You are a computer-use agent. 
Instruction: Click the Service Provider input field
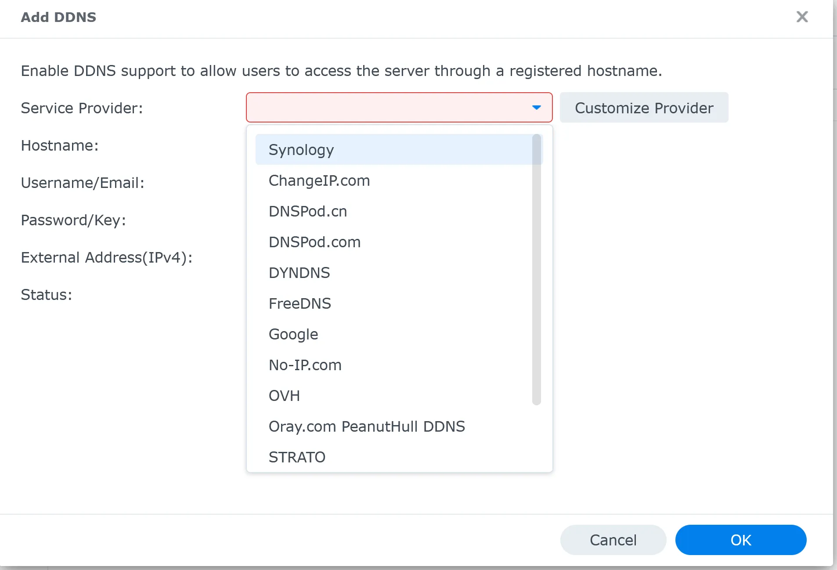(x=386, y=107)
